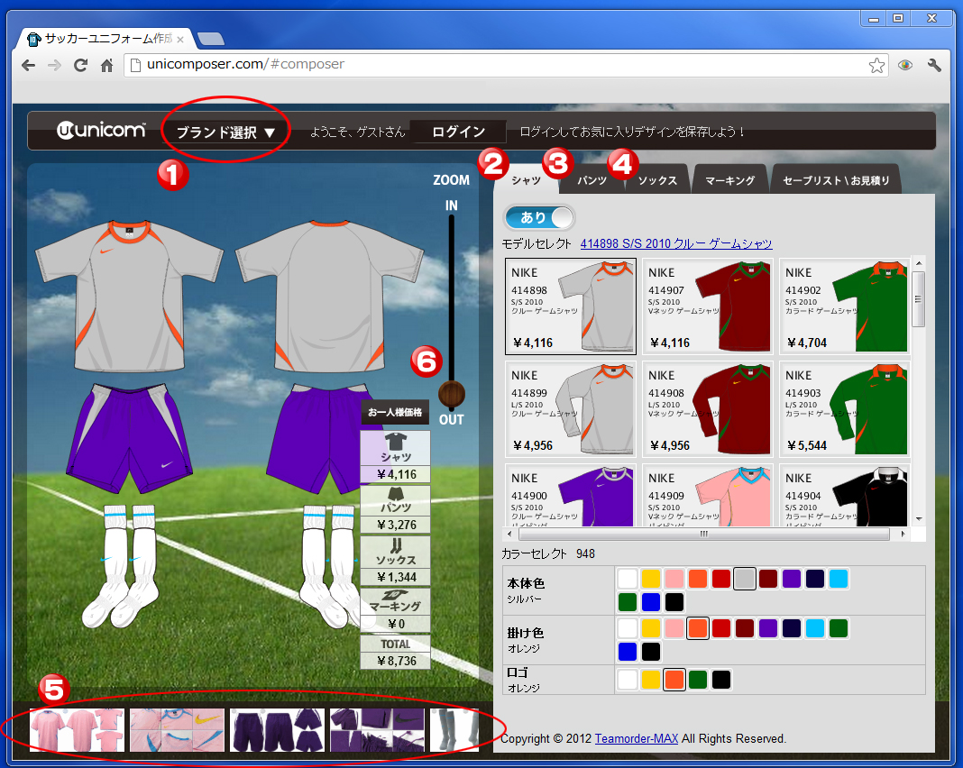Open the 414898 S/S 2010 model link

(x=676, y=243)
